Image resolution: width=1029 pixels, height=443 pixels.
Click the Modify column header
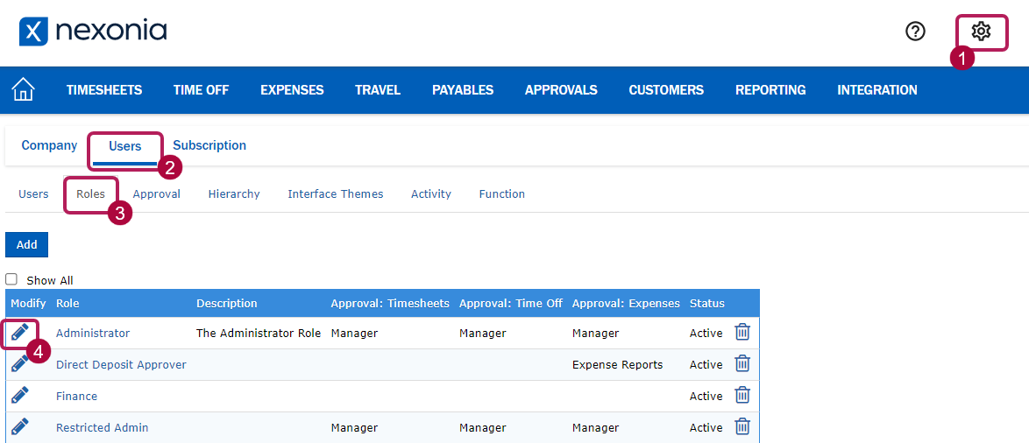pyautogui.click(x=28, y=304)
